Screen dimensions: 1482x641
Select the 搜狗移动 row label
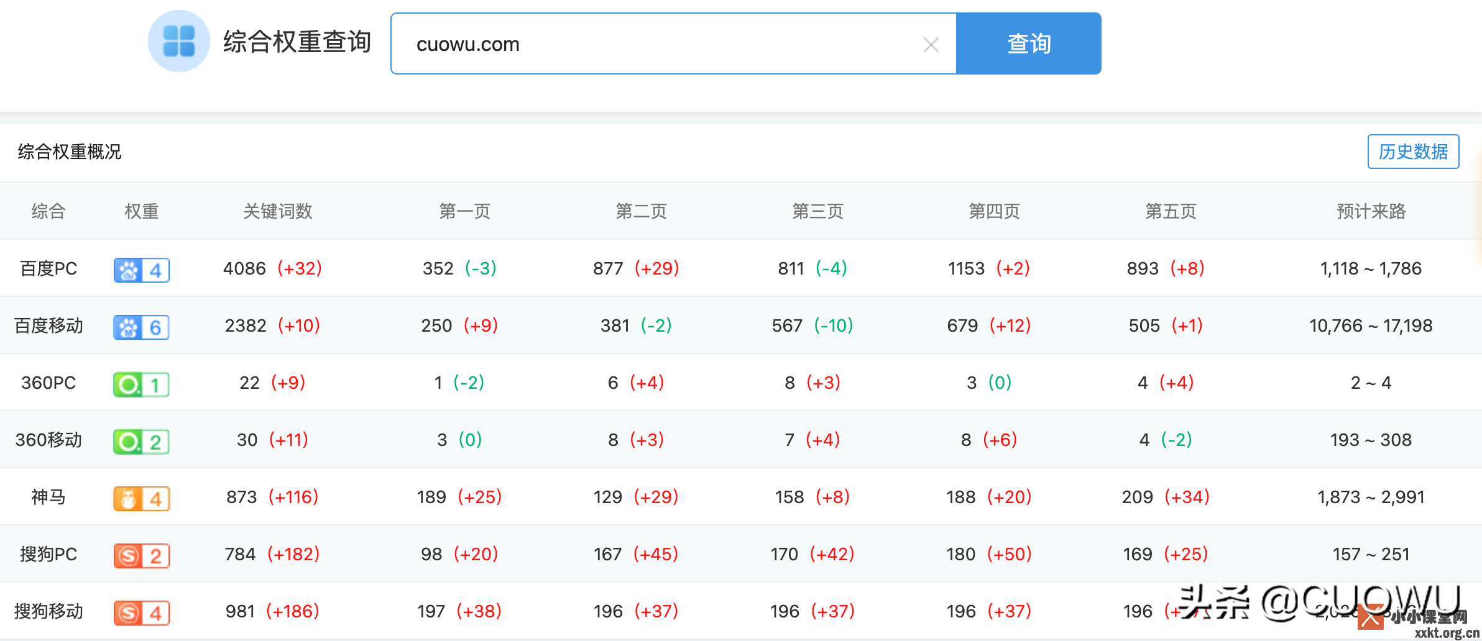coord(48,611)
